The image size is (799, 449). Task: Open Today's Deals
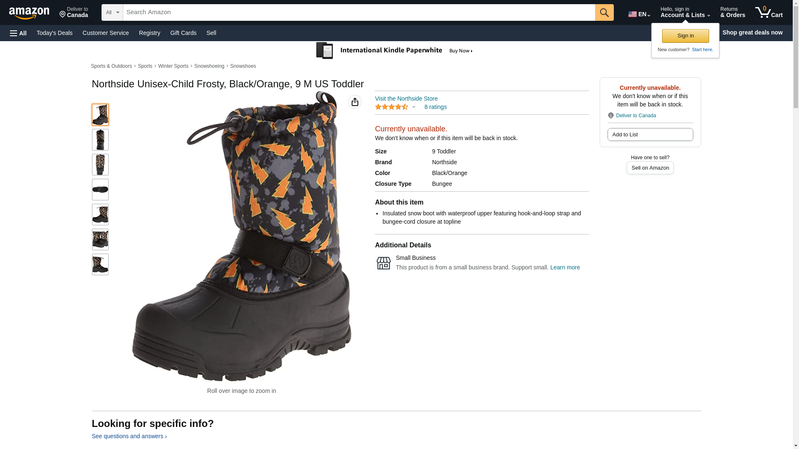(x=55, y=33)
